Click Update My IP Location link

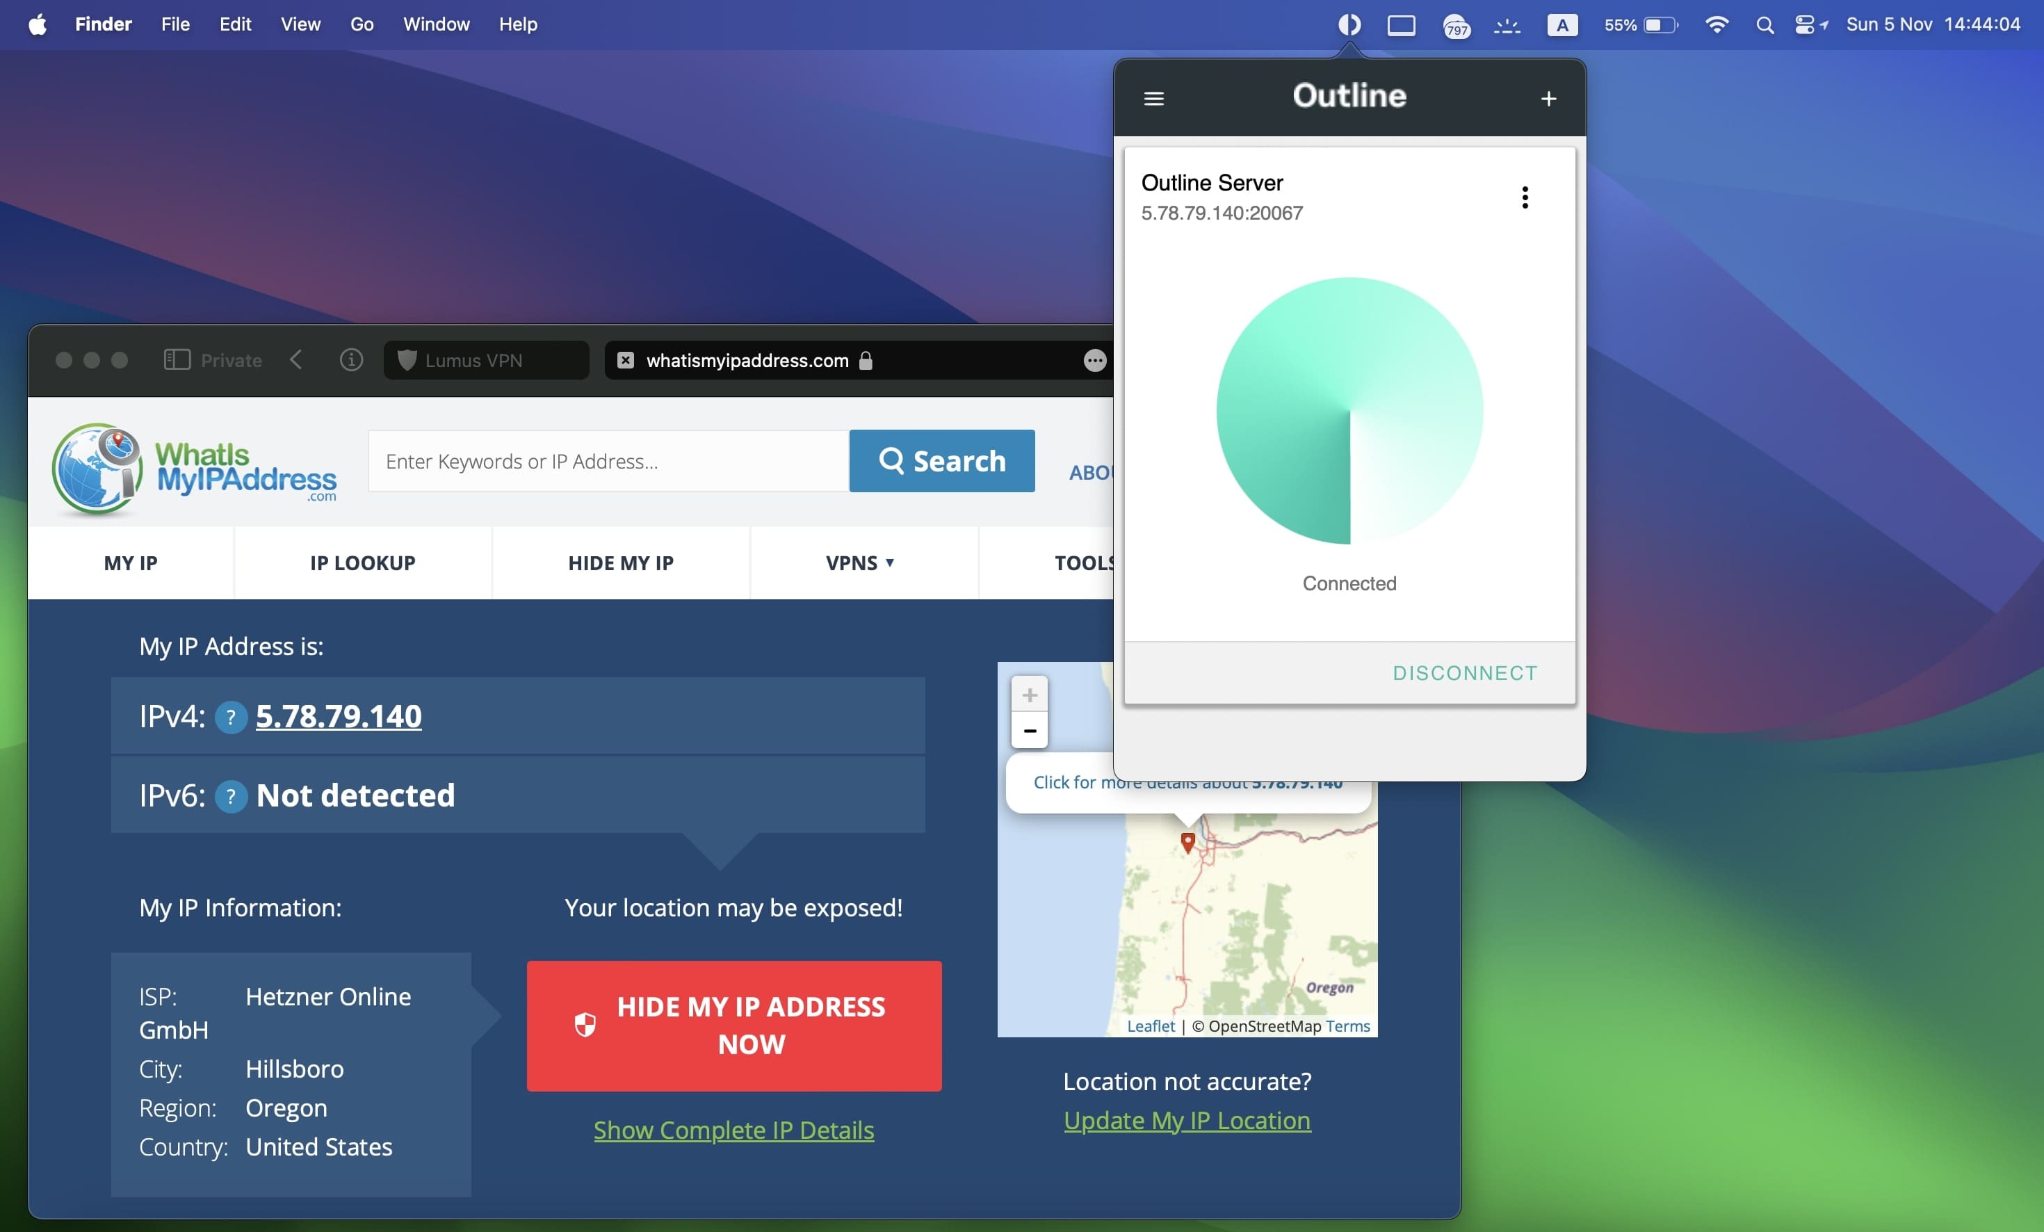pos(1187,1119)
